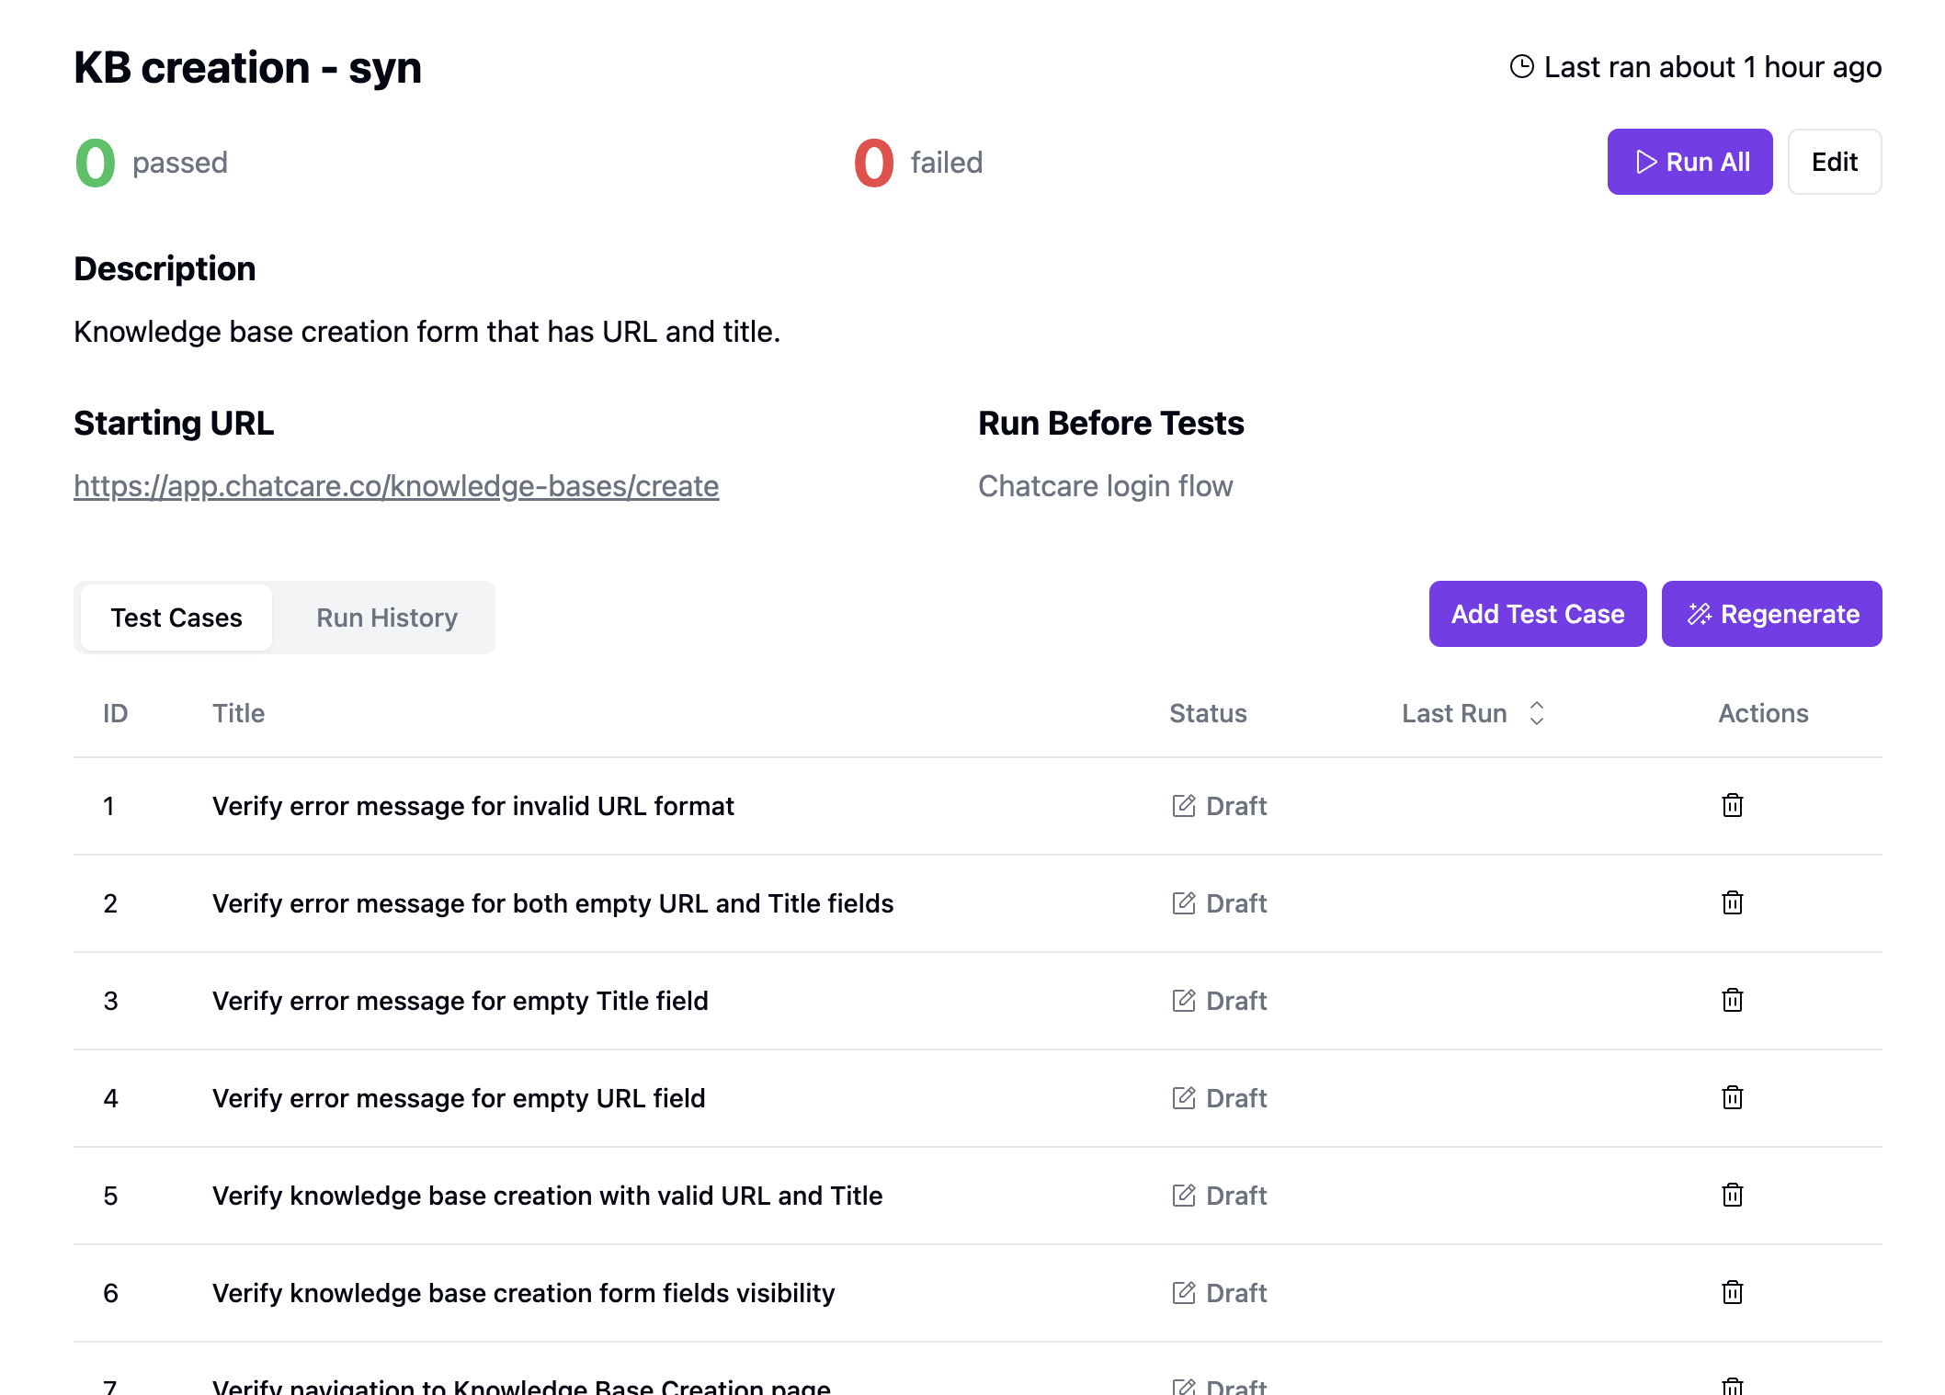This screenshot has width=1945, height=1395.
Task: Click edit icon for test case 2
Action: [1182, 902]
